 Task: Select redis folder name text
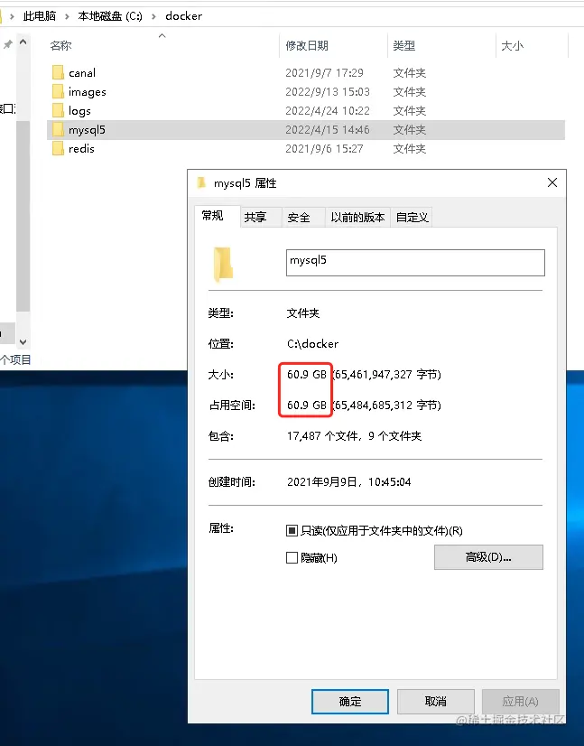[x=81, y=149]
